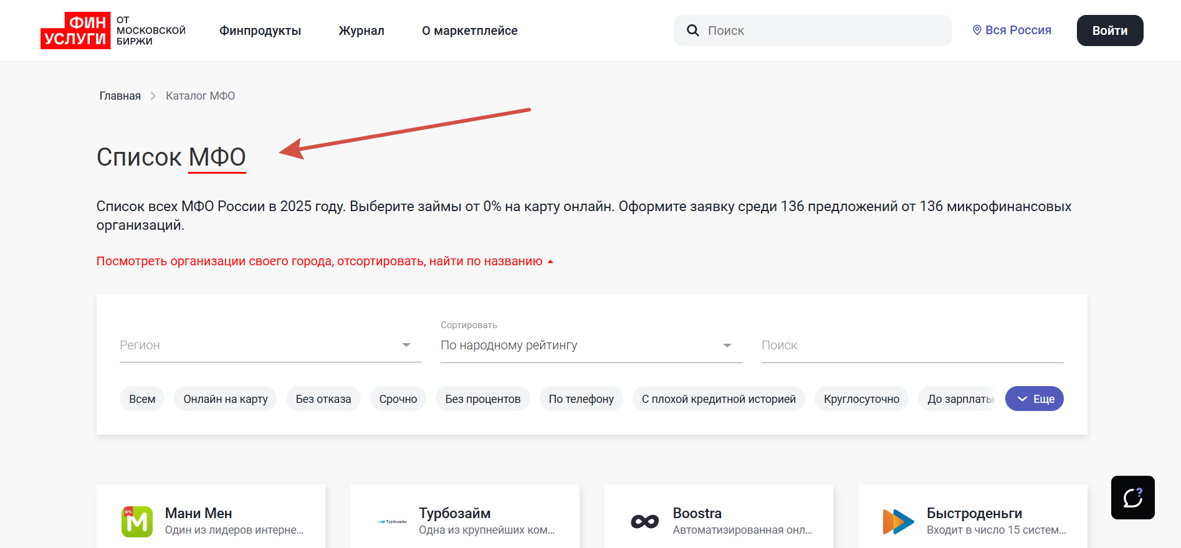This screenshot has width=1181, height=548.
Task: Open the Финпродукты menu
Action: [x=260, y=31]
